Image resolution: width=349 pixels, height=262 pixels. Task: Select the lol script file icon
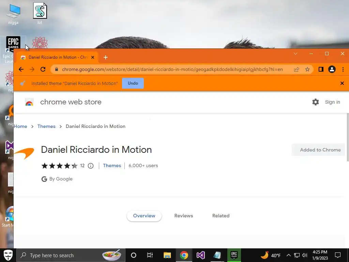pos(40,13)
